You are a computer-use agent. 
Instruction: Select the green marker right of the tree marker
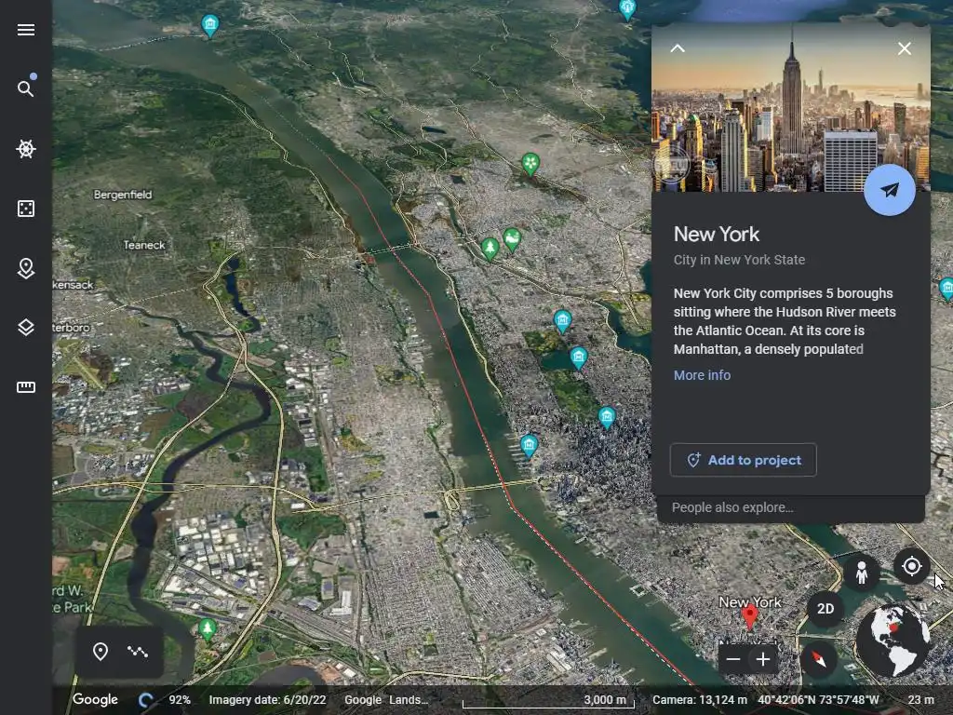(x=513, y=239)
